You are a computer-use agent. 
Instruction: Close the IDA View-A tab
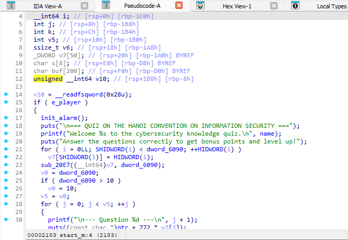(x=85, y=6)
